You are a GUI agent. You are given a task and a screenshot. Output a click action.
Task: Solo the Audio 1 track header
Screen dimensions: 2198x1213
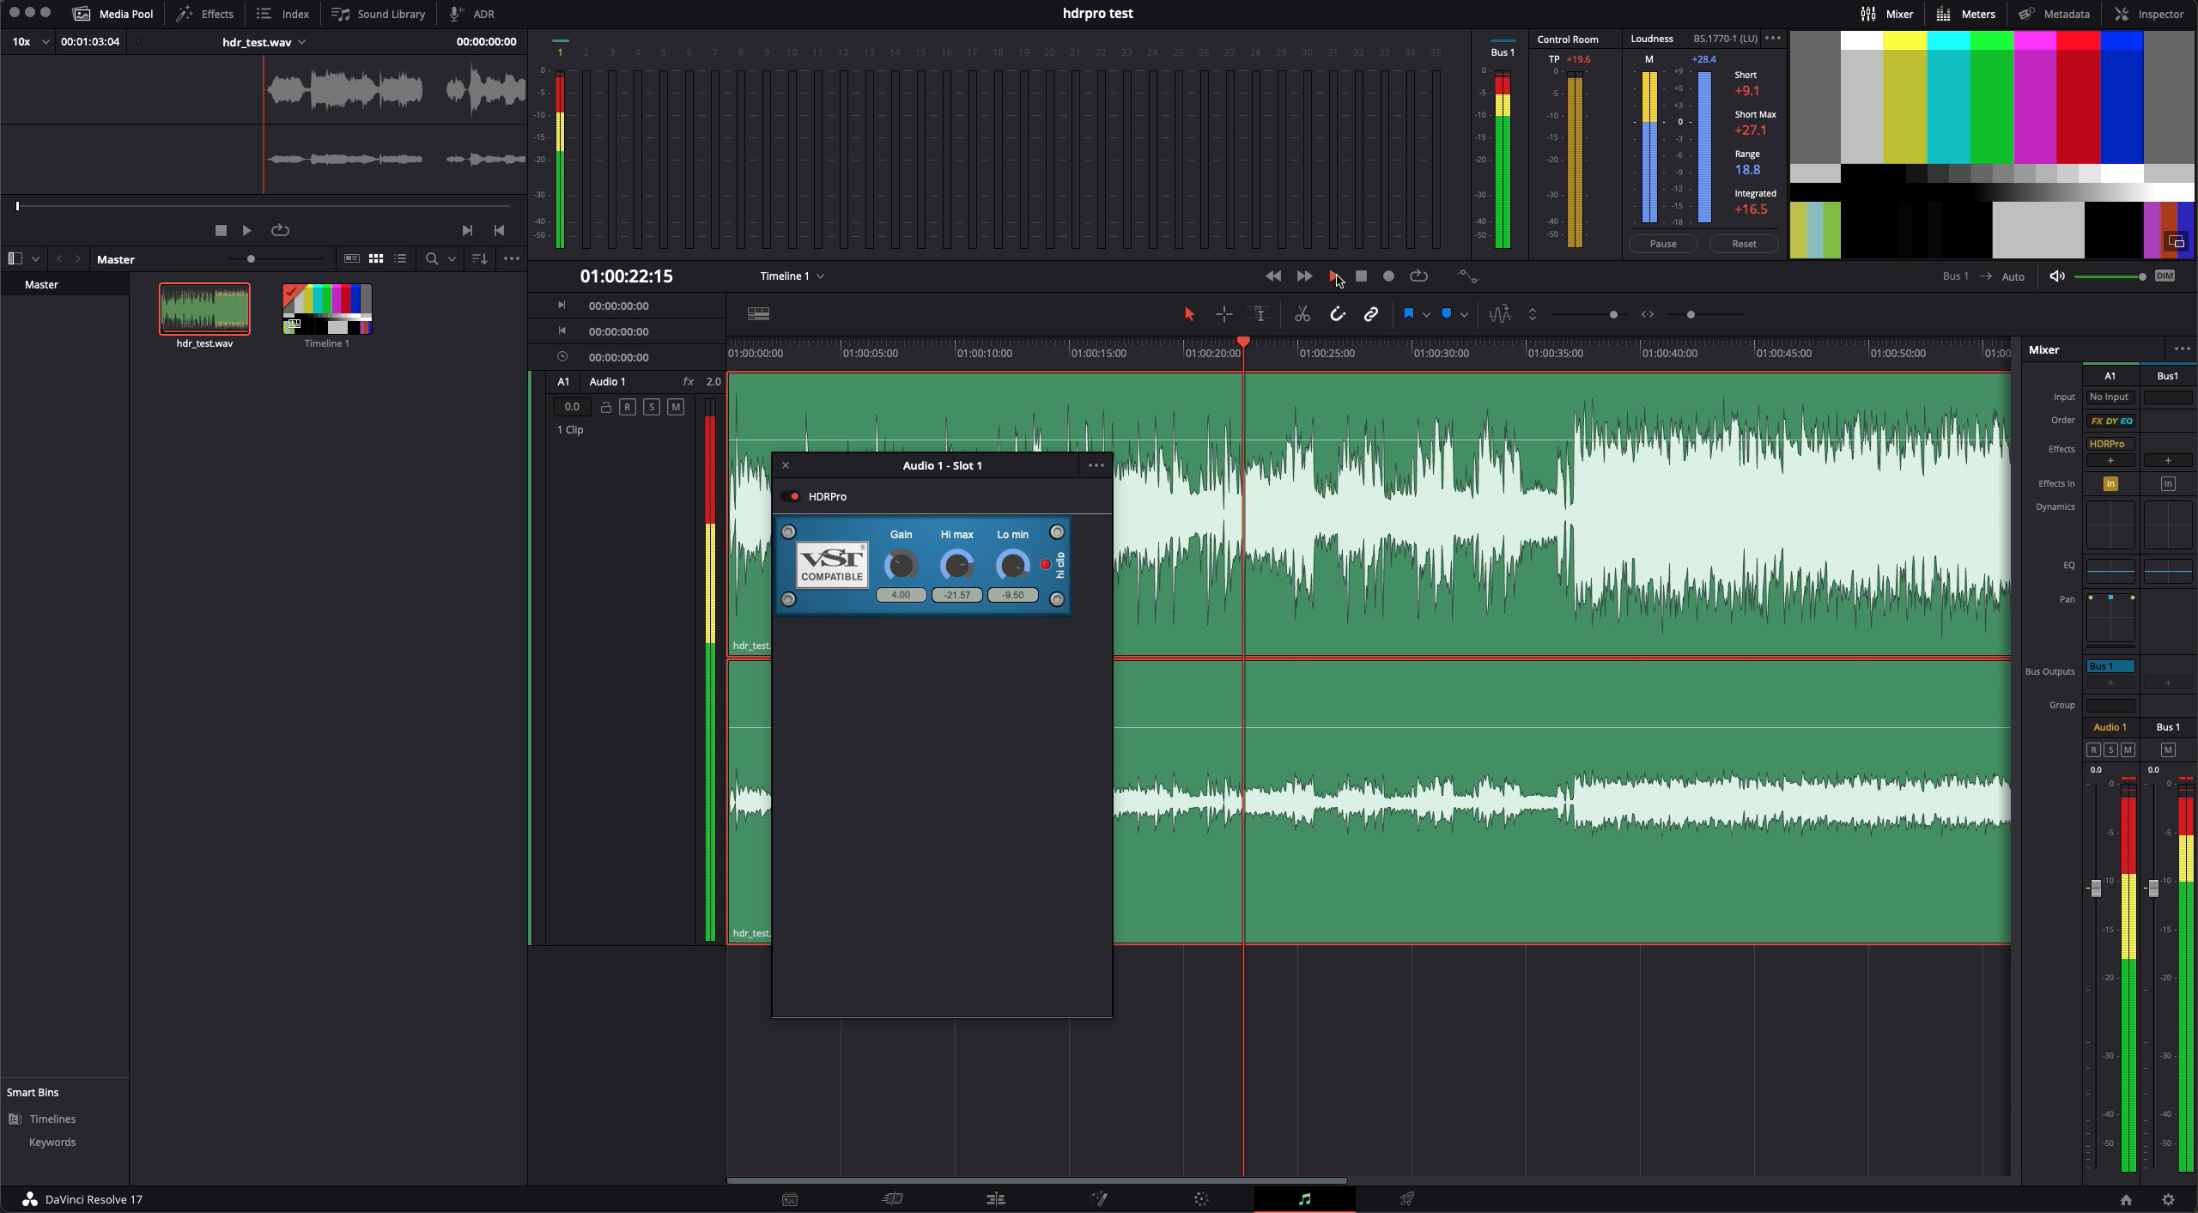click(x=652, y=407)
